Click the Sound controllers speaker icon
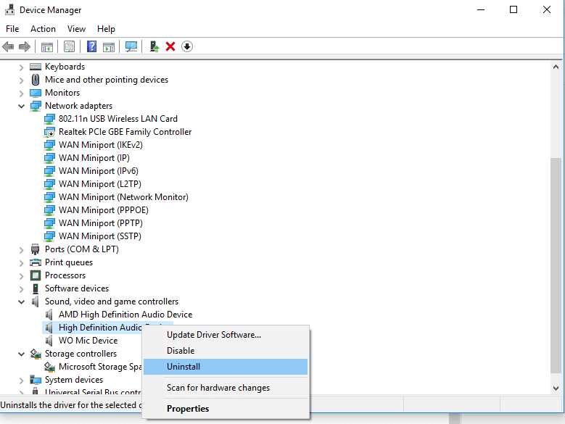The height and width of the screenshot is (424, 565). tap(36, 302)
